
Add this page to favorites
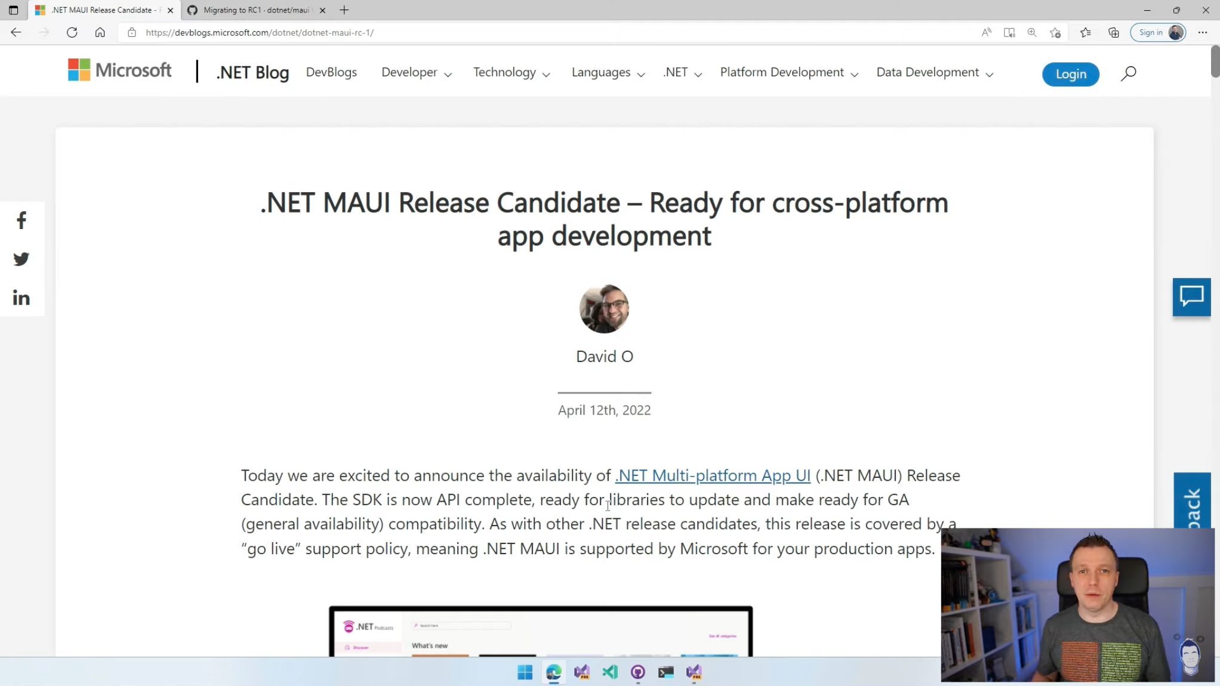(x=1055, y=32)
